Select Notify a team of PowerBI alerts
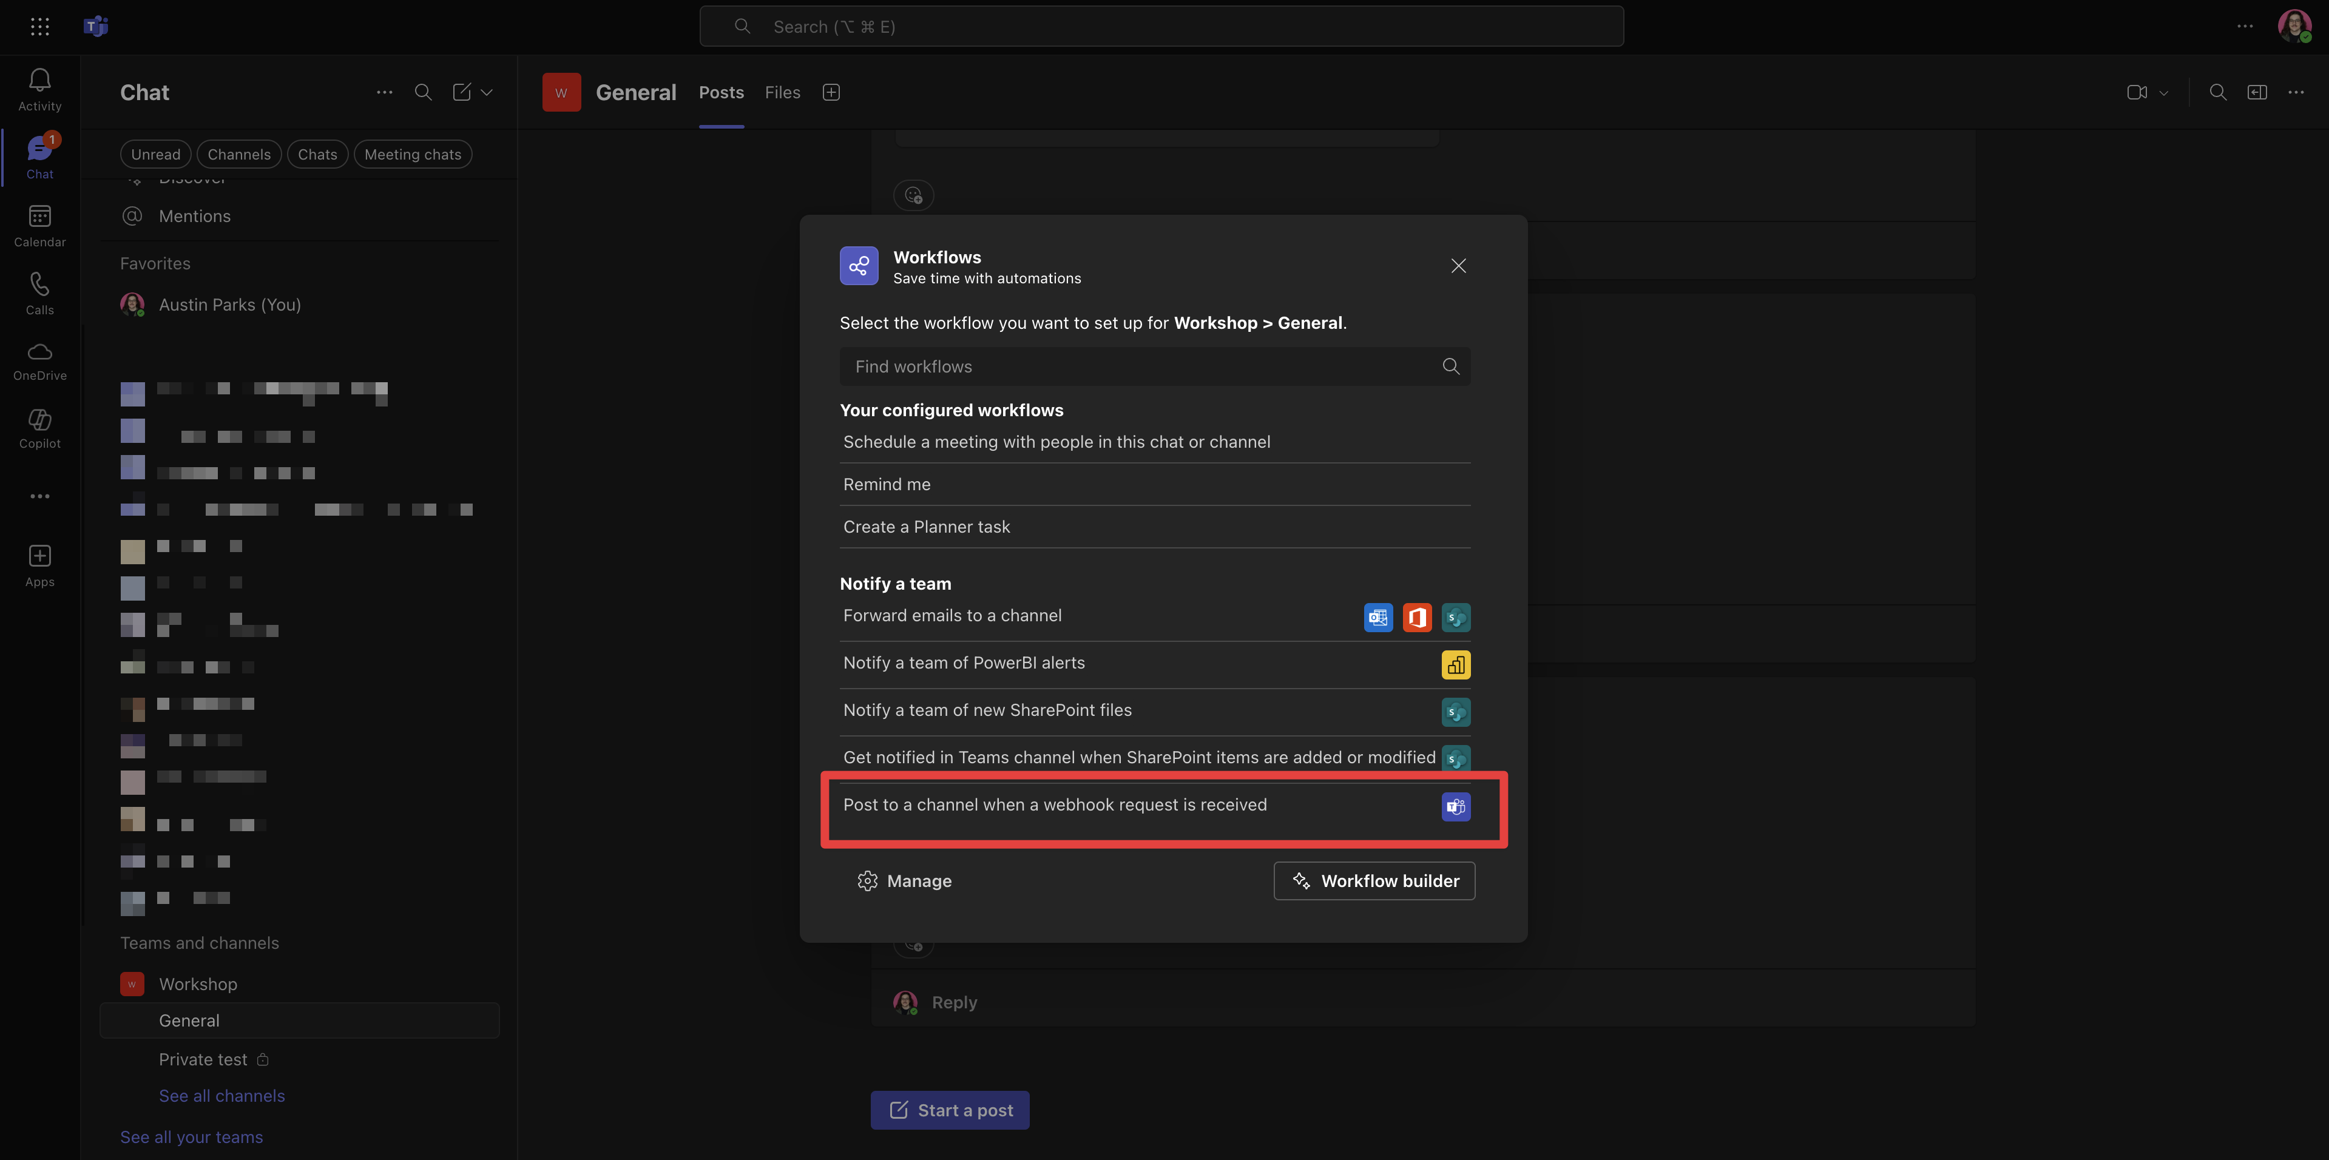 (x=1155, y=664)
